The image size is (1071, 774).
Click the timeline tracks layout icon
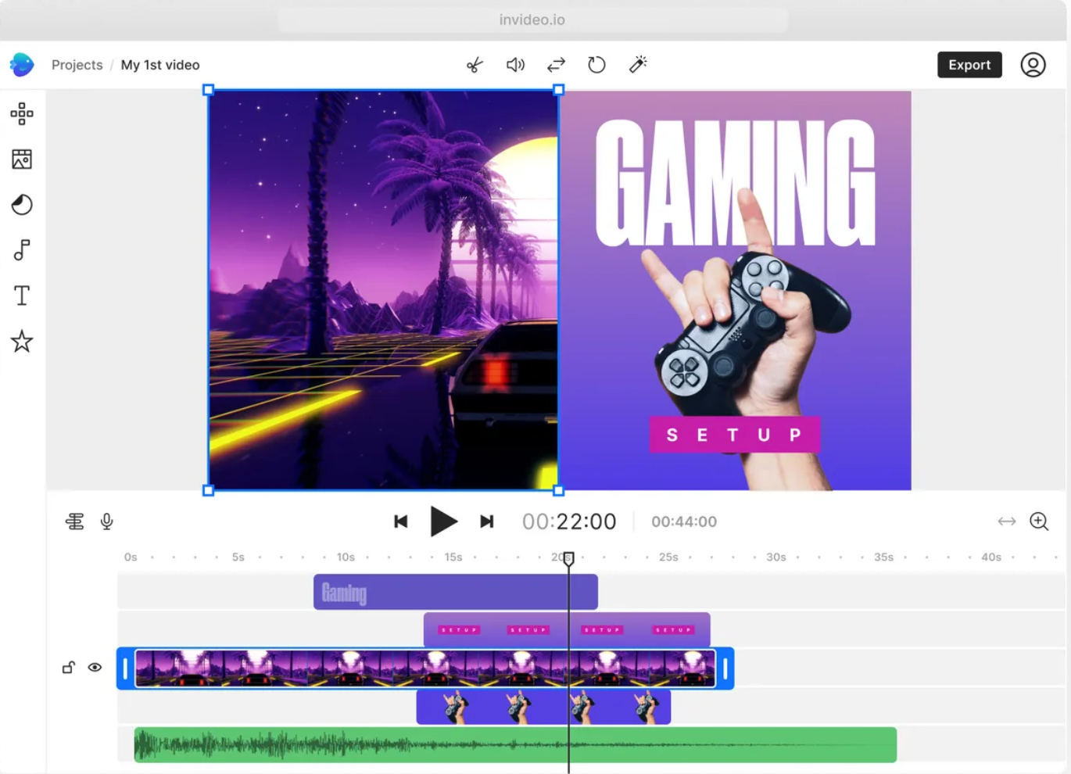pos(75,521)
